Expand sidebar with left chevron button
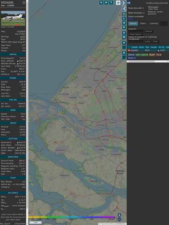The image size is (169, 225). [124, 9]
